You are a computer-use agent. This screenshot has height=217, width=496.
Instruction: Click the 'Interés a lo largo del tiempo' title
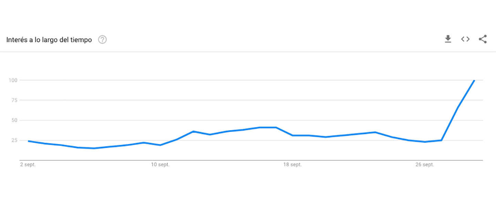(49, 40)
